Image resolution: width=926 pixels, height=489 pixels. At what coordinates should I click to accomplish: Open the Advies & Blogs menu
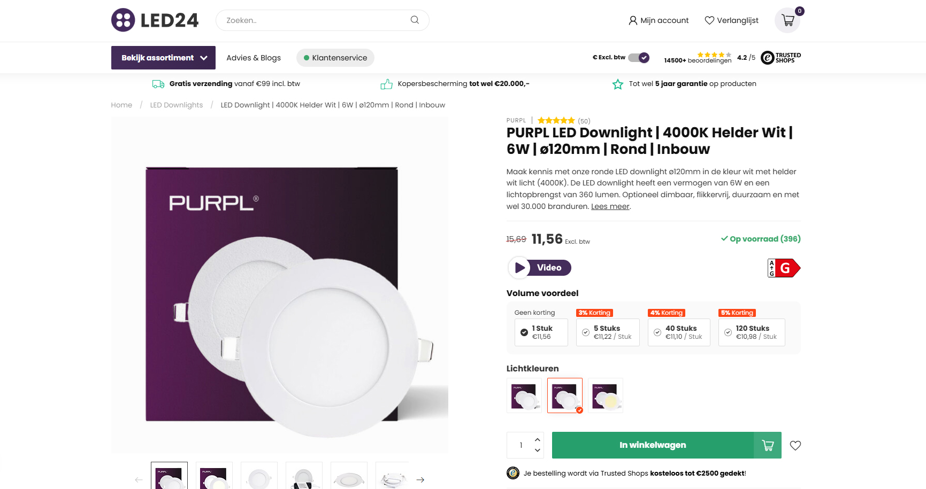click(254, 58)
